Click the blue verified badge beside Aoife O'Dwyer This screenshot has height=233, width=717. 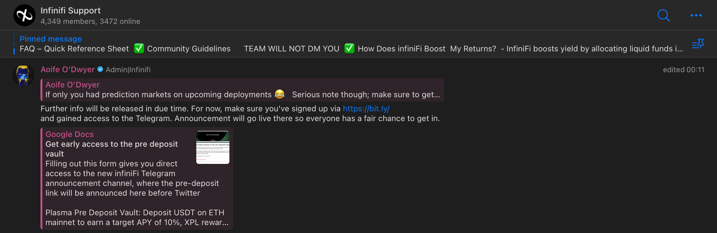coord(100,69)
